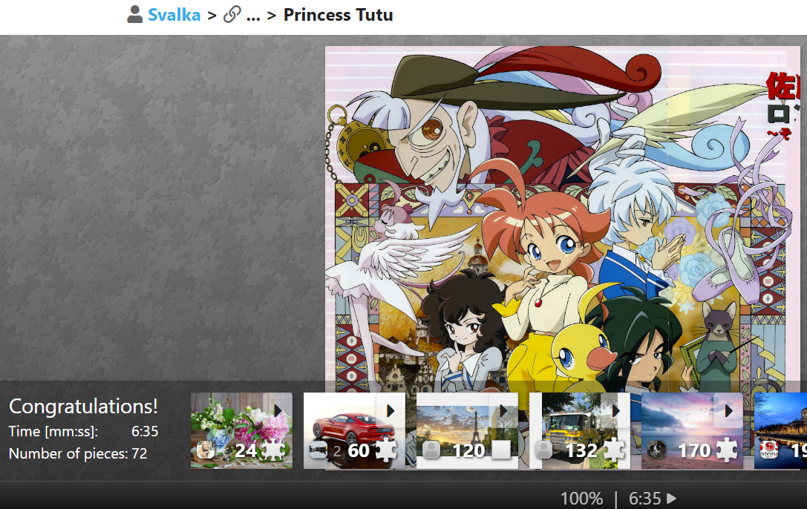Click the dog avatar on 170-piece puzzle
This screenshot has height=509, width=807.
click(656, 450)
